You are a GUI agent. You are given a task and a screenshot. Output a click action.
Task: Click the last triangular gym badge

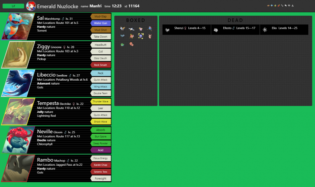[293, 6]
